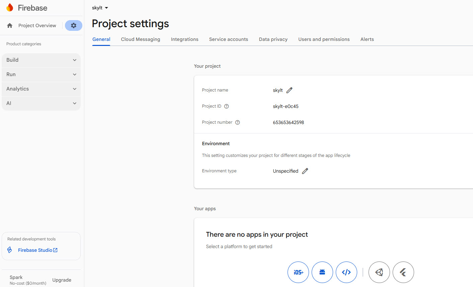Switch to the Alerts tab
473x287 pixels.
coord(367,39)
